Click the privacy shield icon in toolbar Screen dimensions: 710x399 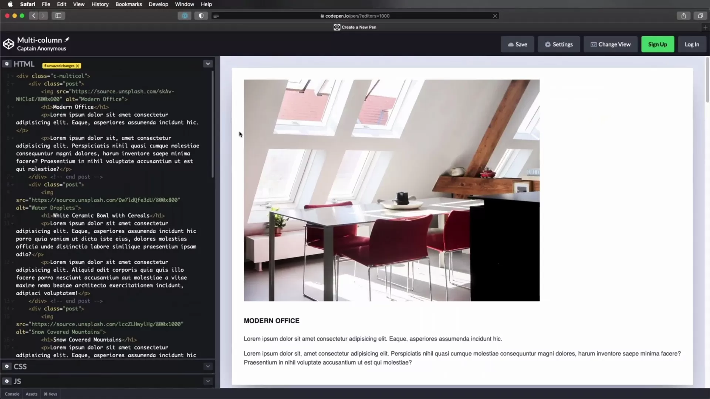201,16
